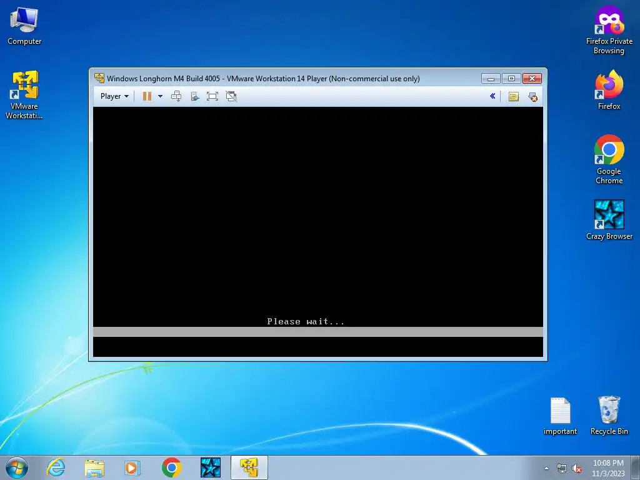The width and height of the screenshot is (640, 480).
Task: Click the "Please wait..." text in the VM
Action: 306,322
